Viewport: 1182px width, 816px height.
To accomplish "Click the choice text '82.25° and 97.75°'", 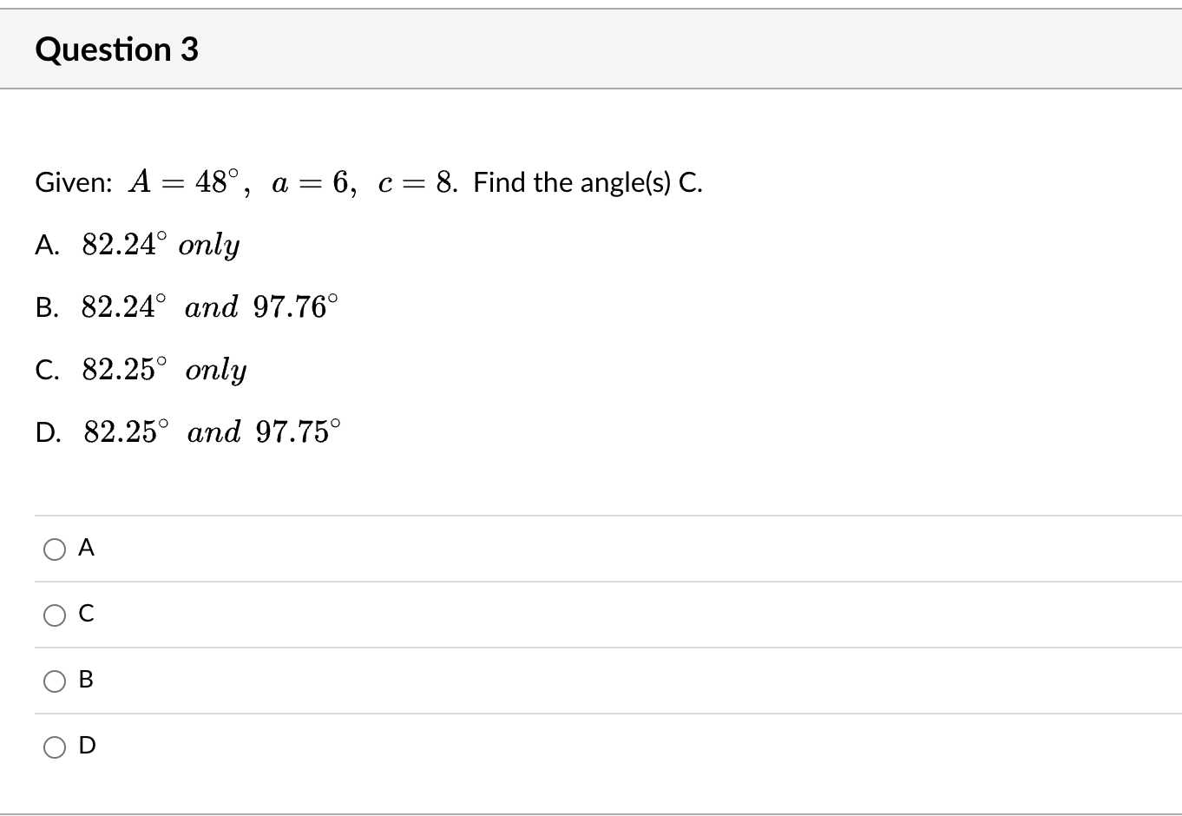I will (x=210, y=432).
